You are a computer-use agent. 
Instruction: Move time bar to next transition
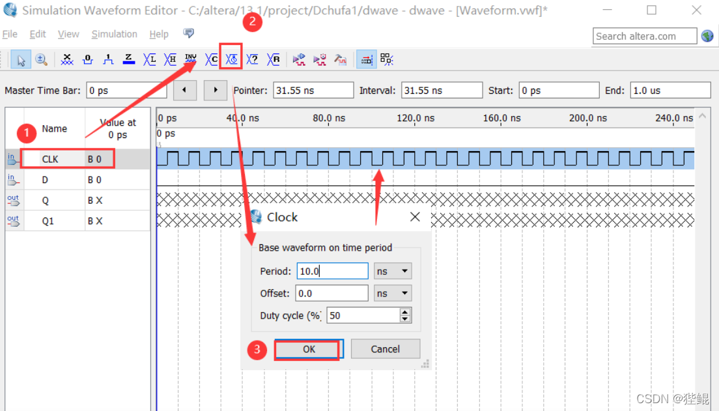tap(216, 90)
